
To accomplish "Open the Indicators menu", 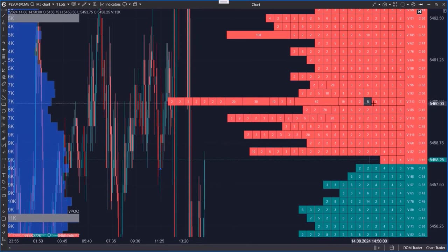I will (x=110, y=4).
